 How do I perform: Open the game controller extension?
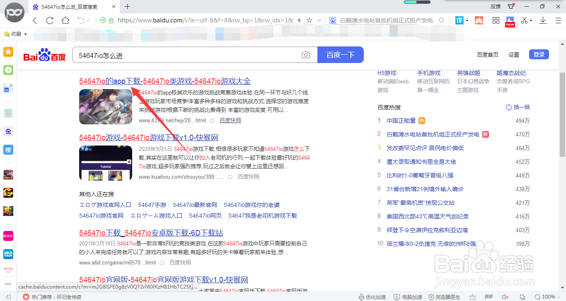pyautogui.click(x=479, y=20)
